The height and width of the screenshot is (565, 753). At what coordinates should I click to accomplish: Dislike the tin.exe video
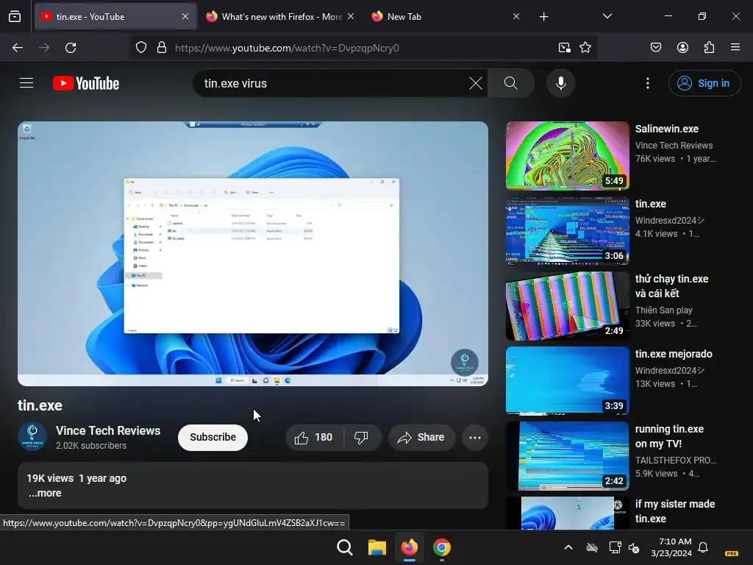tap(362, 437)
